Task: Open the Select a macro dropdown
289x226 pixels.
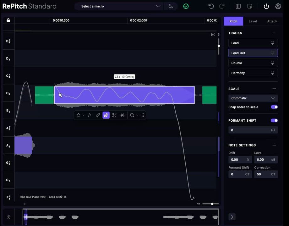Action: click(x=121, y=6)
